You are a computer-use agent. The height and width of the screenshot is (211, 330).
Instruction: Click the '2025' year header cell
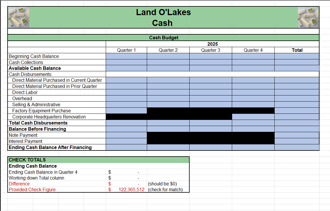pos(212,44)
